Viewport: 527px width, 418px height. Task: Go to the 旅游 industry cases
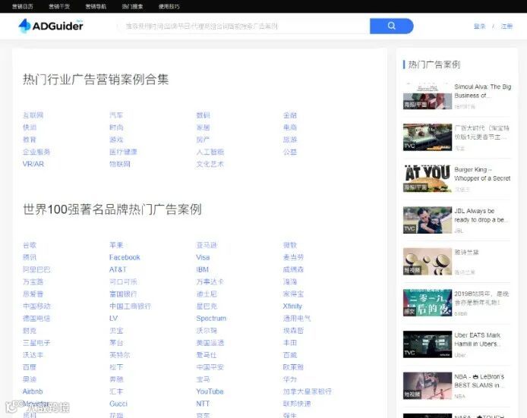(290, 140)
